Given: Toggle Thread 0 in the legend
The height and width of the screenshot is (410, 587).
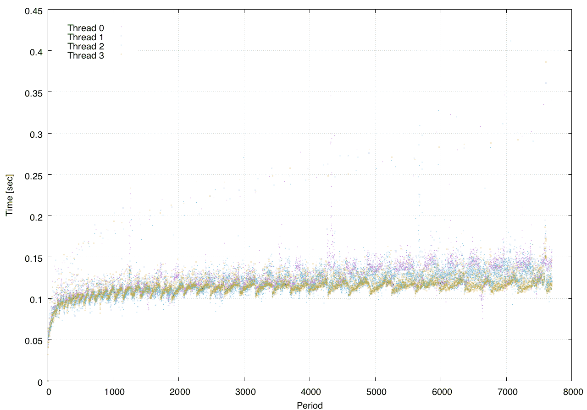Looking at the screenshot, I should point(86,28).
